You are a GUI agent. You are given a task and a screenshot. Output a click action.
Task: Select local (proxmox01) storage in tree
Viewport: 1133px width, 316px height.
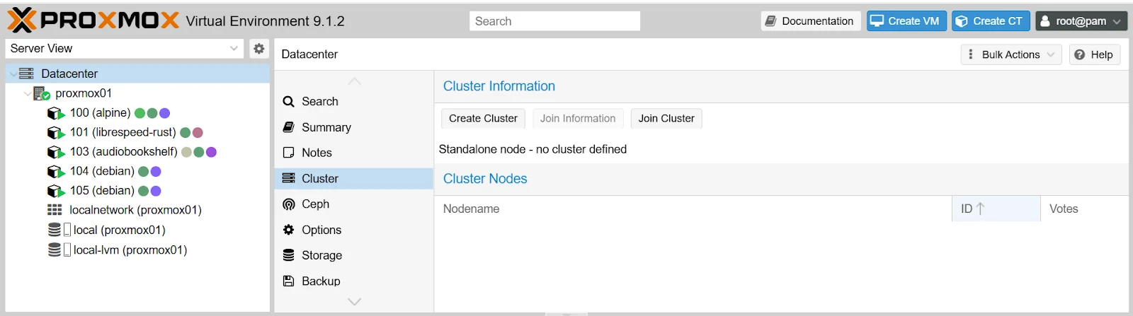tap(119, 230)
